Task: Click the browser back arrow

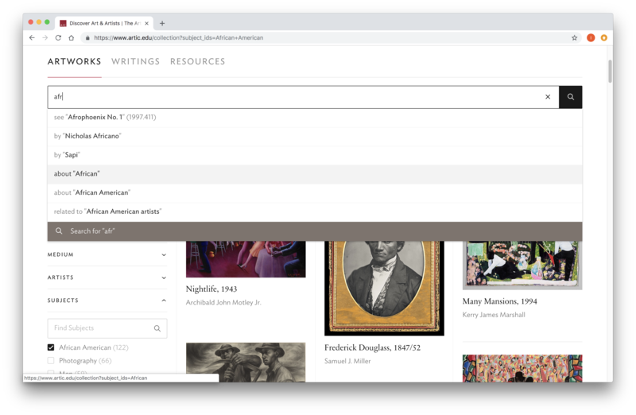Action: coord(32,37)
